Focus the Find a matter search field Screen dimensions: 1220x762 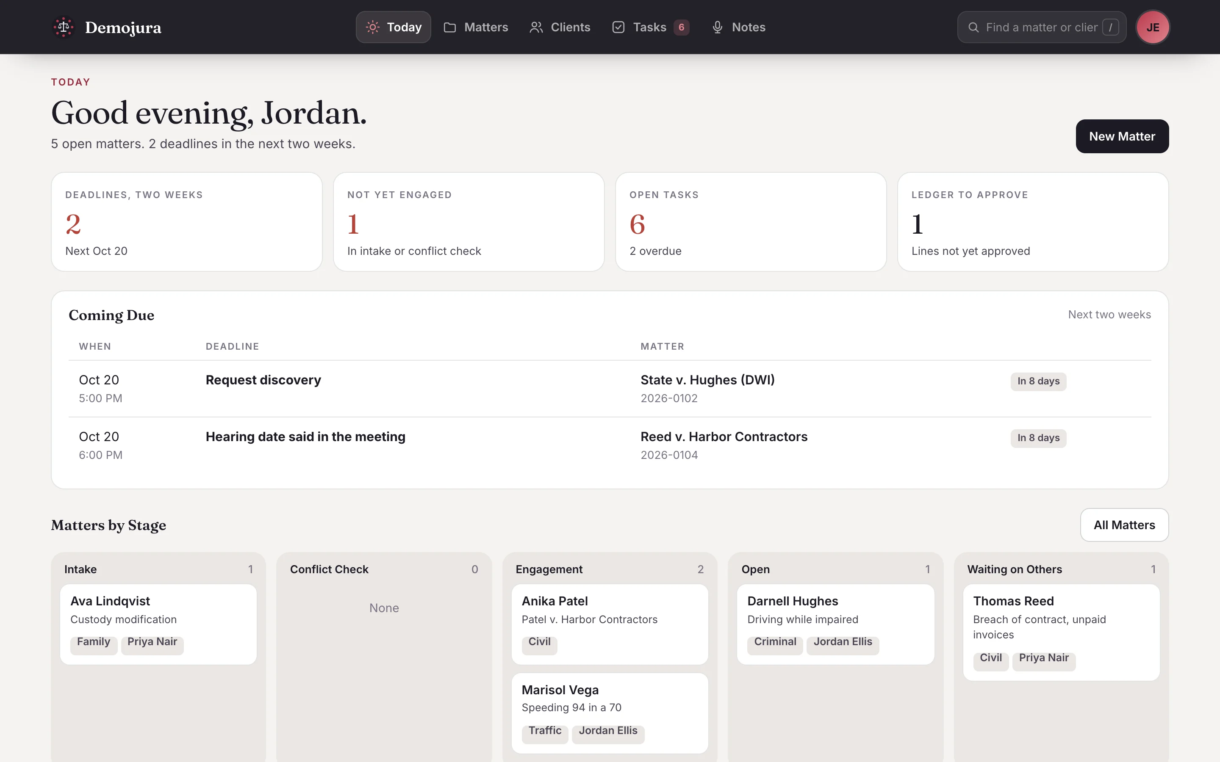click(x=1042, y=27)
